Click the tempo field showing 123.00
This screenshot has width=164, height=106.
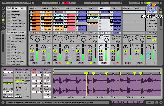click(x=11, y=3)
